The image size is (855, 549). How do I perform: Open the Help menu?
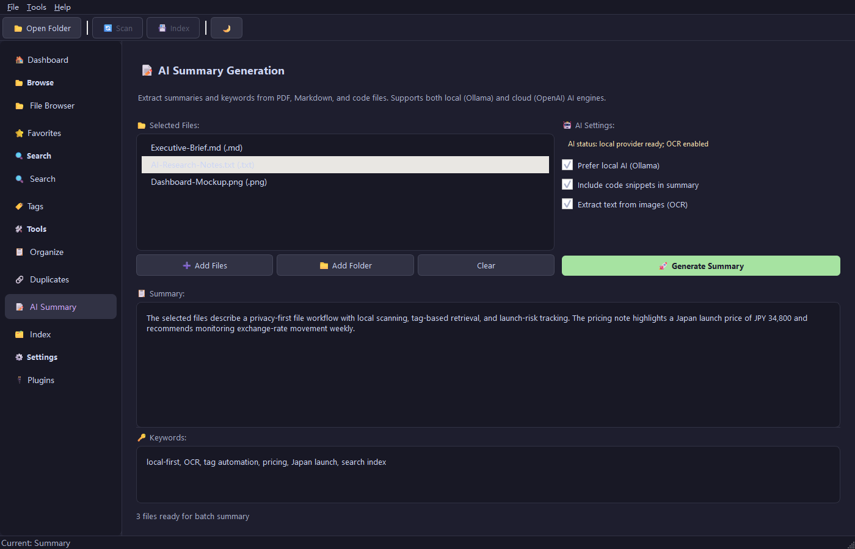click(x=62, y=7)
